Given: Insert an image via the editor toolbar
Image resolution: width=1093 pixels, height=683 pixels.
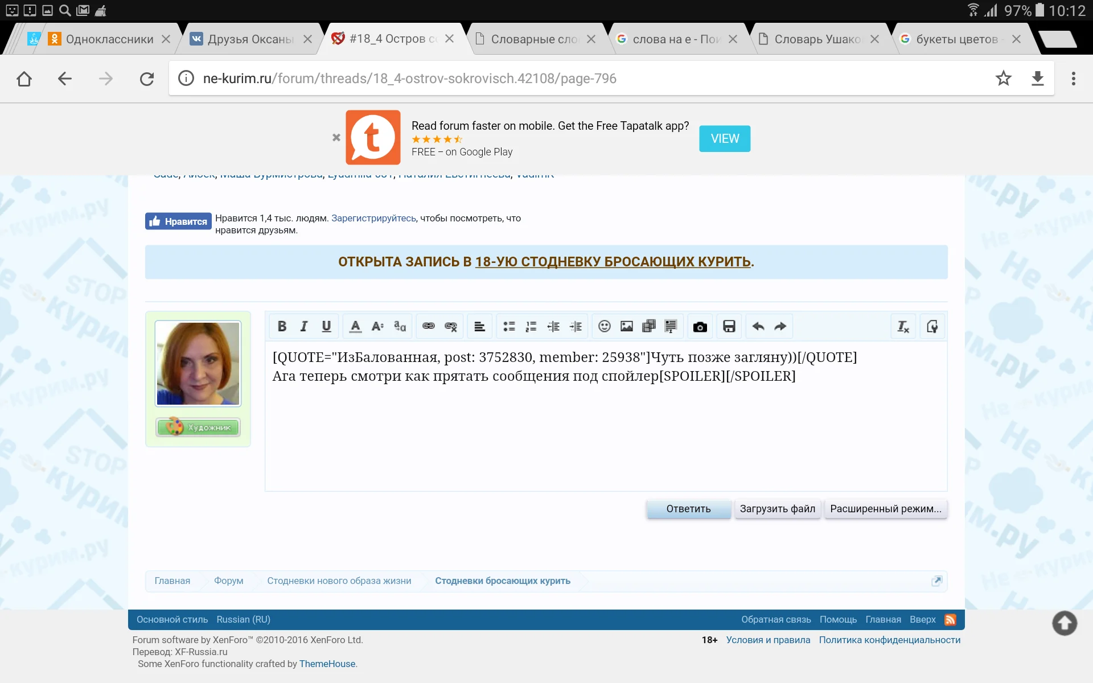Looking at the screenshot, I should [x=627, y=326].
